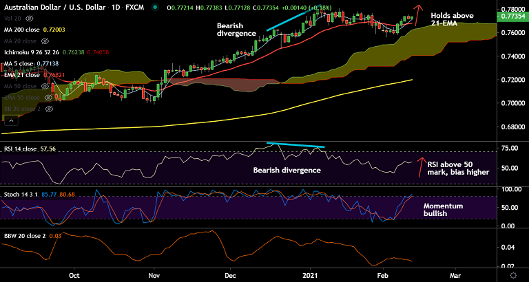Image resolution: width=529 pixels, height=282 pixels.
Task: Unhide the MA 20 close indicator
Action: (44, 41)
